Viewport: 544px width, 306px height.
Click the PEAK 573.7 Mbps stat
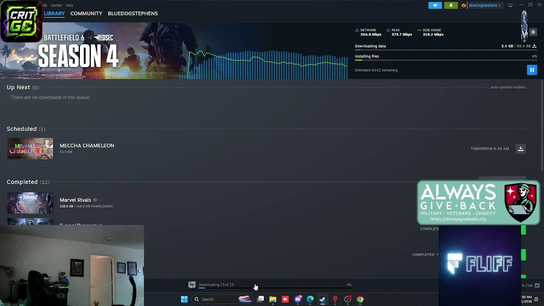point(399,32)
